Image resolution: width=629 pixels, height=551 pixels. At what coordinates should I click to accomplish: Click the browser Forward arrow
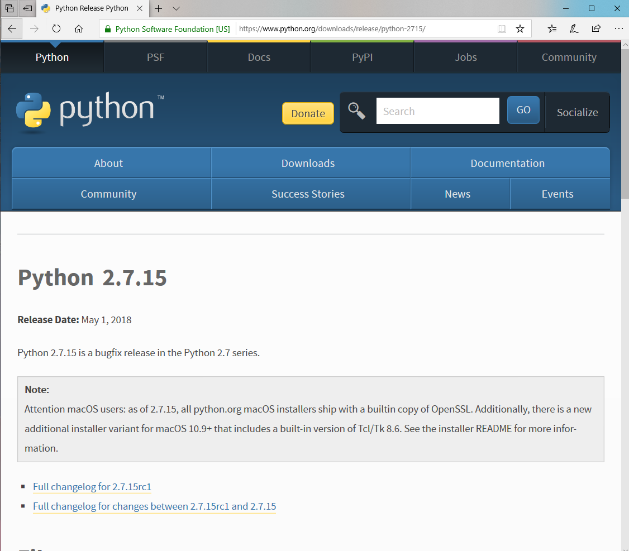[35, 29]
